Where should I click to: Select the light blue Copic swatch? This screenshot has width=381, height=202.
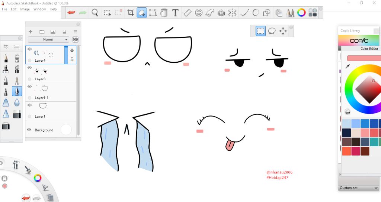point(346,123)
